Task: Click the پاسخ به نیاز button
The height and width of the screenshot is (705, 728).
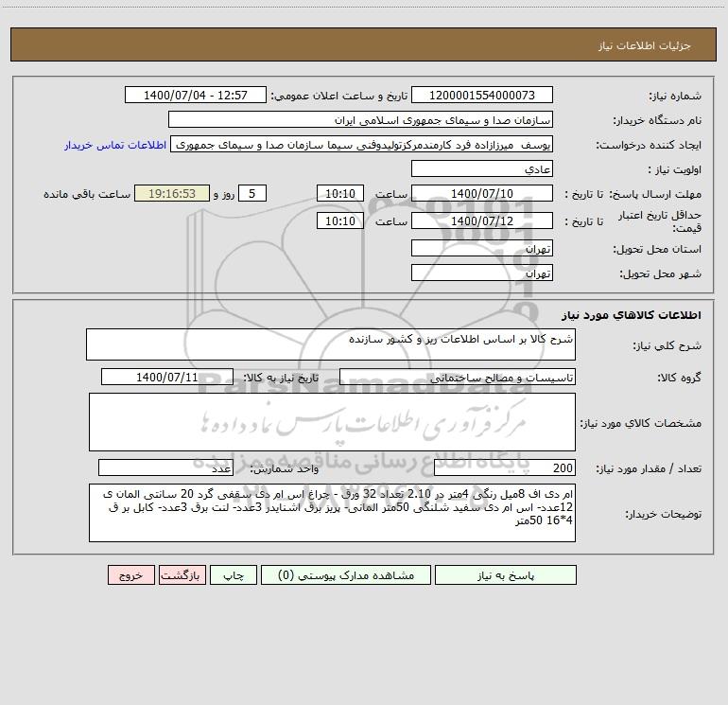Action: click(x=505, y=574)
